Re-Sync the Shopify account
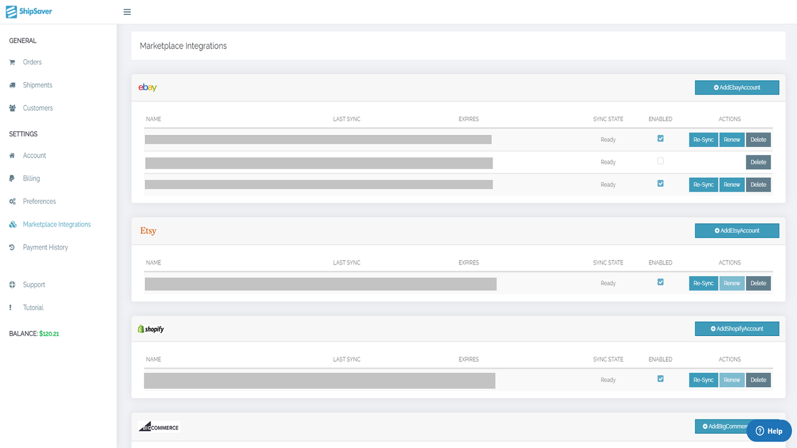Image resolution: width=797 pixels, height=448 pixels. tap(704, 380)
